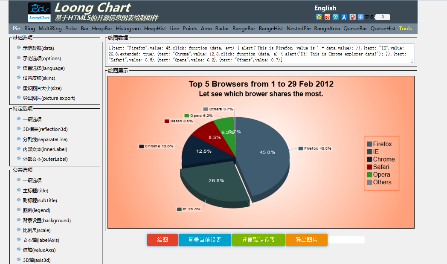Screen dimensions: 447x264
Task: Select the Tools menu item
Action: (405, 29)
